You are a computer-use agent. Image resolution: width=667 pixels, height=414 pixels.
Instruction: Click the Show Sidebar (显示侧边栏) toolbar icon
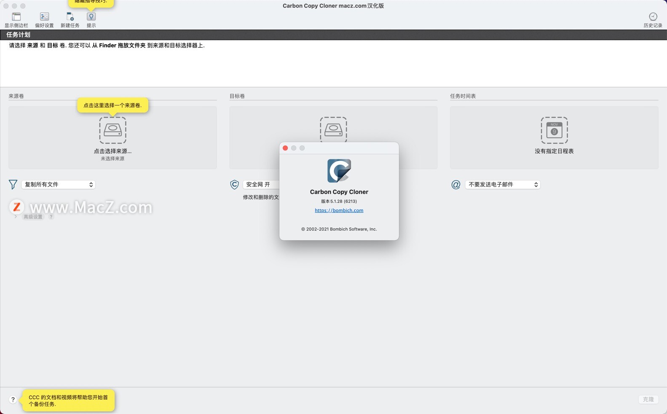pyautogui.click(x=16, y=17)
